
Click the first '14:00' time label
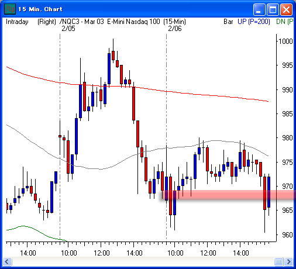click(x=28, y=253)
